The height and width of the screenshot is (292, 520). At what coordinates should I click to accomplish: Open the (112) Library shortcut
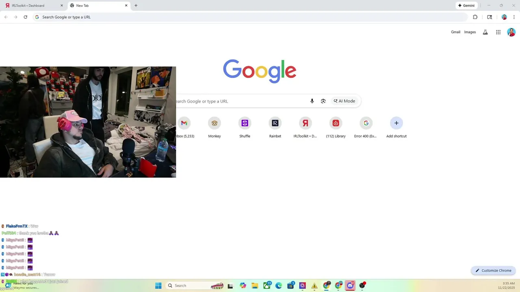point(336,127)
